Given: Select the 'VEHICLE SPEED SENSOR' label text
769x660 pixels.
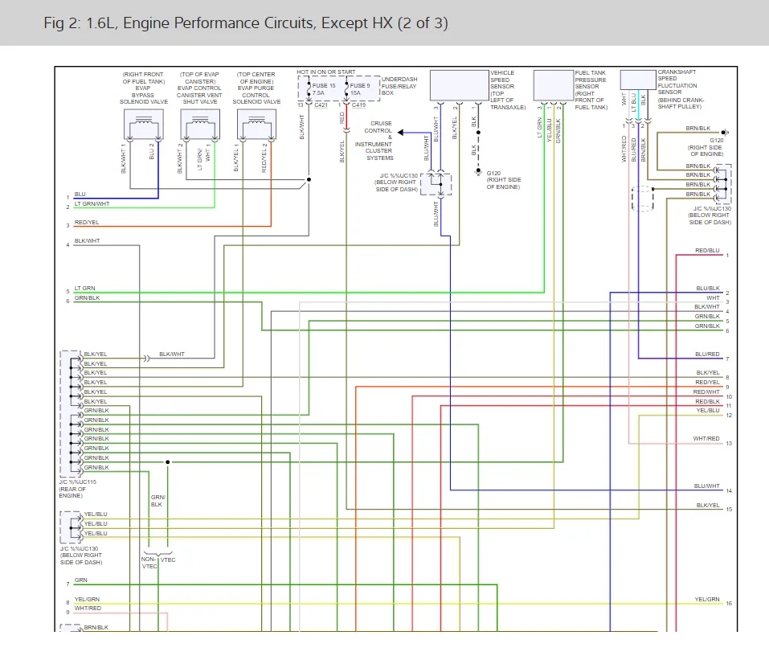Looking at the screenshot, I should tap(502, 80).
